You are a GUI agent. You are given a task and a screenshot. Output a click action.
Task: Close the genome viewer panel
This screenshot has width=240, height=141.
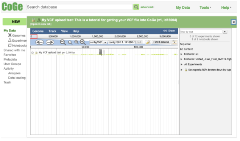[x=234, y=22]
